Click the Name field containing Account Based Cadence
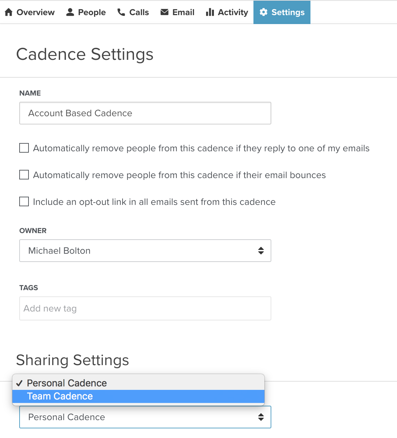Viewport: 397px width, 438px height. (x=145, y=113)
